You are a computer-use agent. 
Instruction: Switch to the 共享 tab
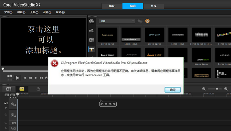(153, 6)
